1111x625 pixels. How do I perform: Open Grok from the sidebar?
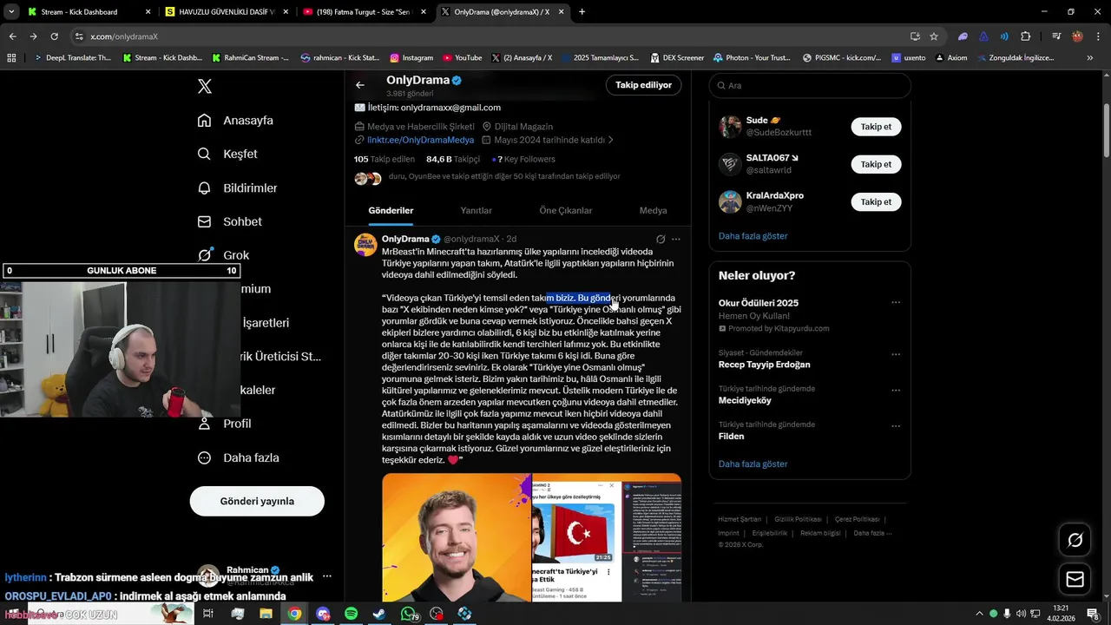[223, 255]
